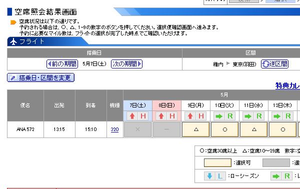
Task: Click the 11日(水) date header
Action: 253,105
